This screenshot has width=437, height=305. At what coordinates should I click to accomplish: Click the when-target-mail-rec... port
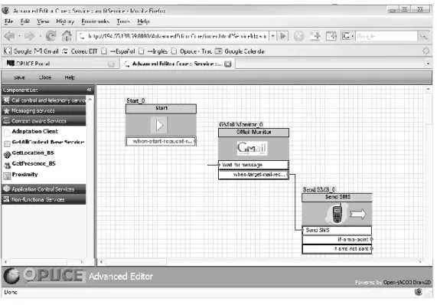pos(253,175)
